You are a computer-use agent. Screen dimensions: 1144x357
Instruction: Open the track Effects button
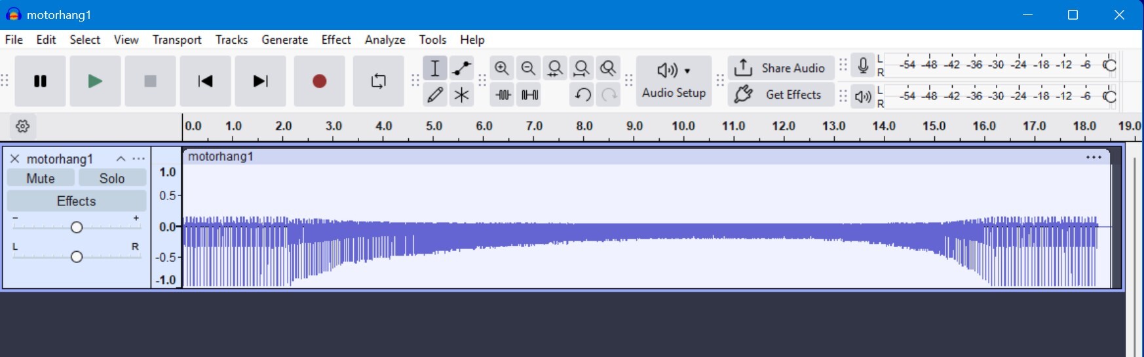[x=77, y=201]
